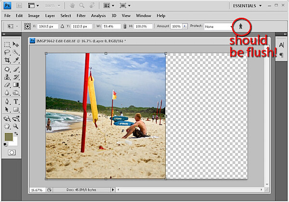Image resolution: width=289 pixels, height=202 pixels.
Task: Change reference point location grid
Action: coord(27,26)
